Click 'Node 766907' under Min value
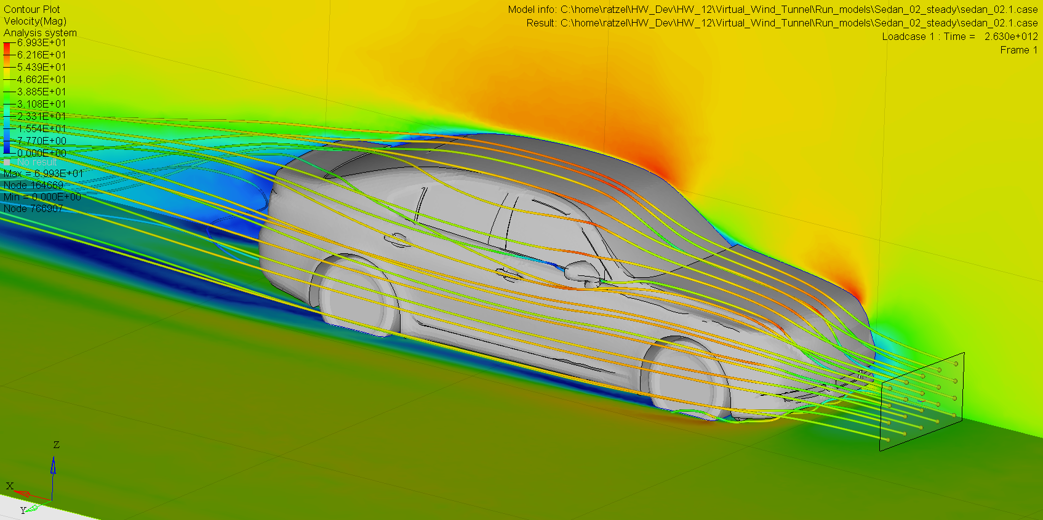The height and width of the screenshot is (520, 1043). click(33, 208)
